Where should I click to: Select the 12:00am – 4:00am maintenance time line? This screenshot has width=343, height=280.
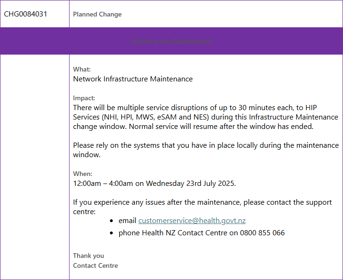[155, 184]
